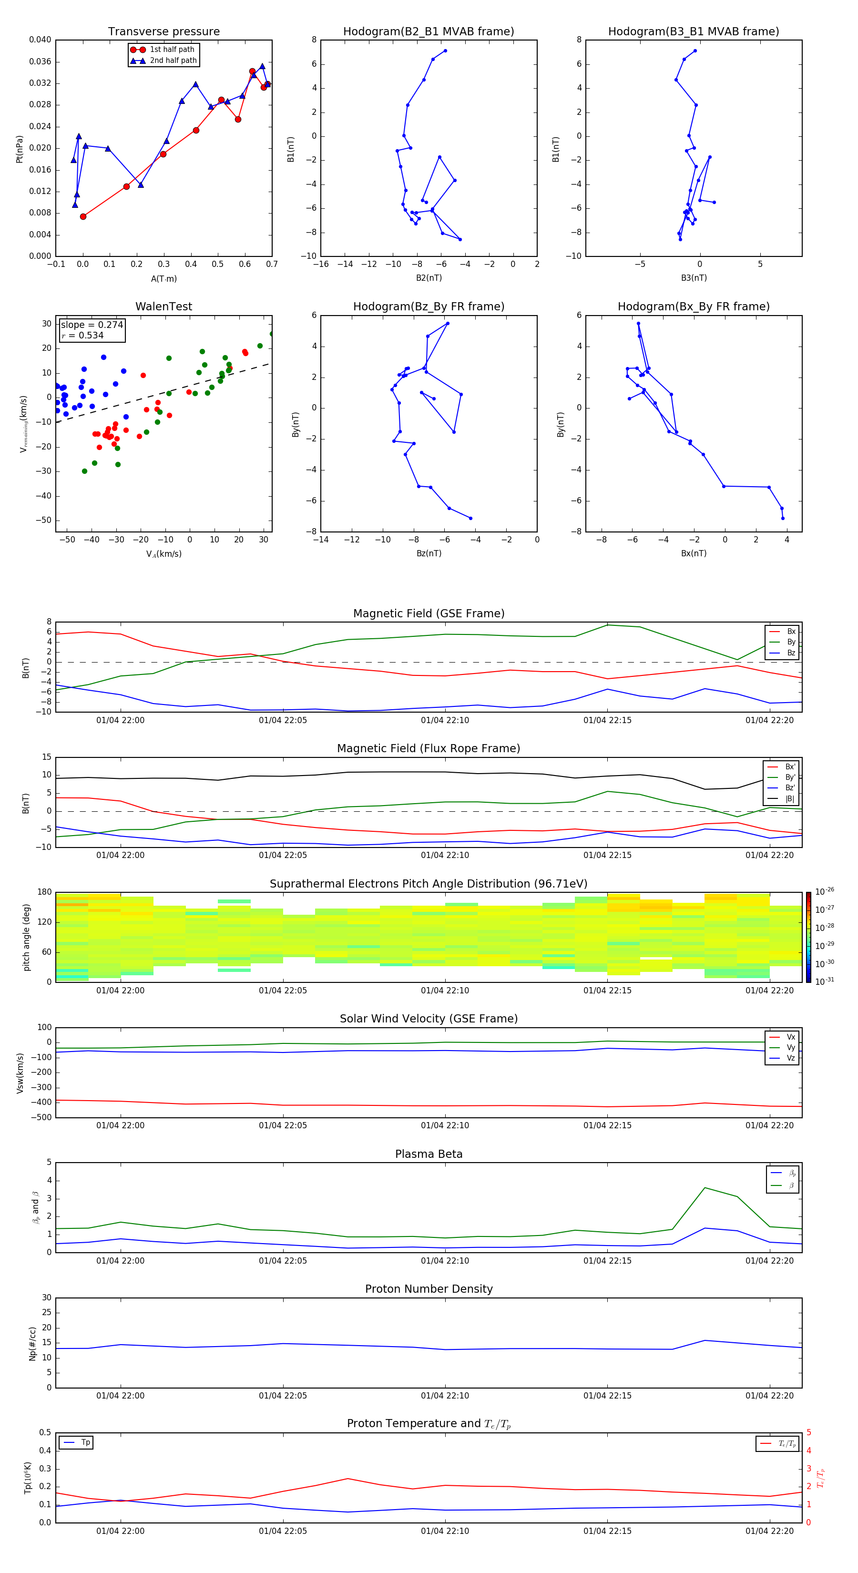Click the Solar Wind Velocity (GSE Frame) title
Viewport: 858px width, 1573px height.
429,1019
